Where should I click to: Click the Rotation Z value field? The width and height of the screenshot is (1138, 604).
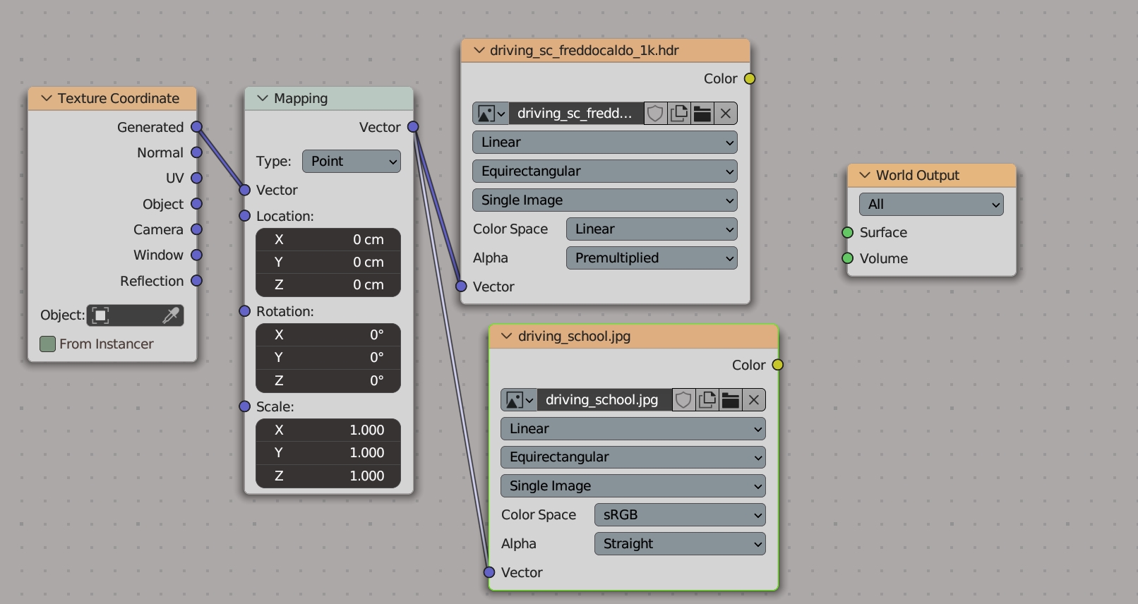pos(328,381)
